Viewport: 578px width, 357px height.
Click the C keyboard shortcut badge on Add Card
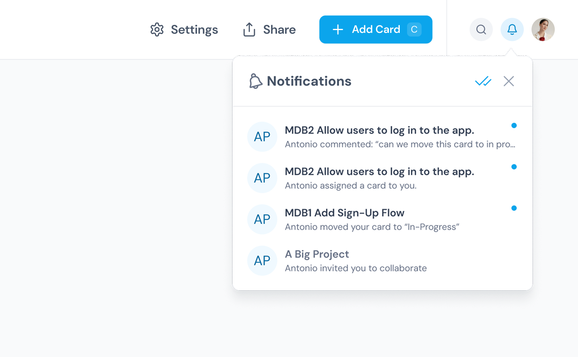coord(414,29)
